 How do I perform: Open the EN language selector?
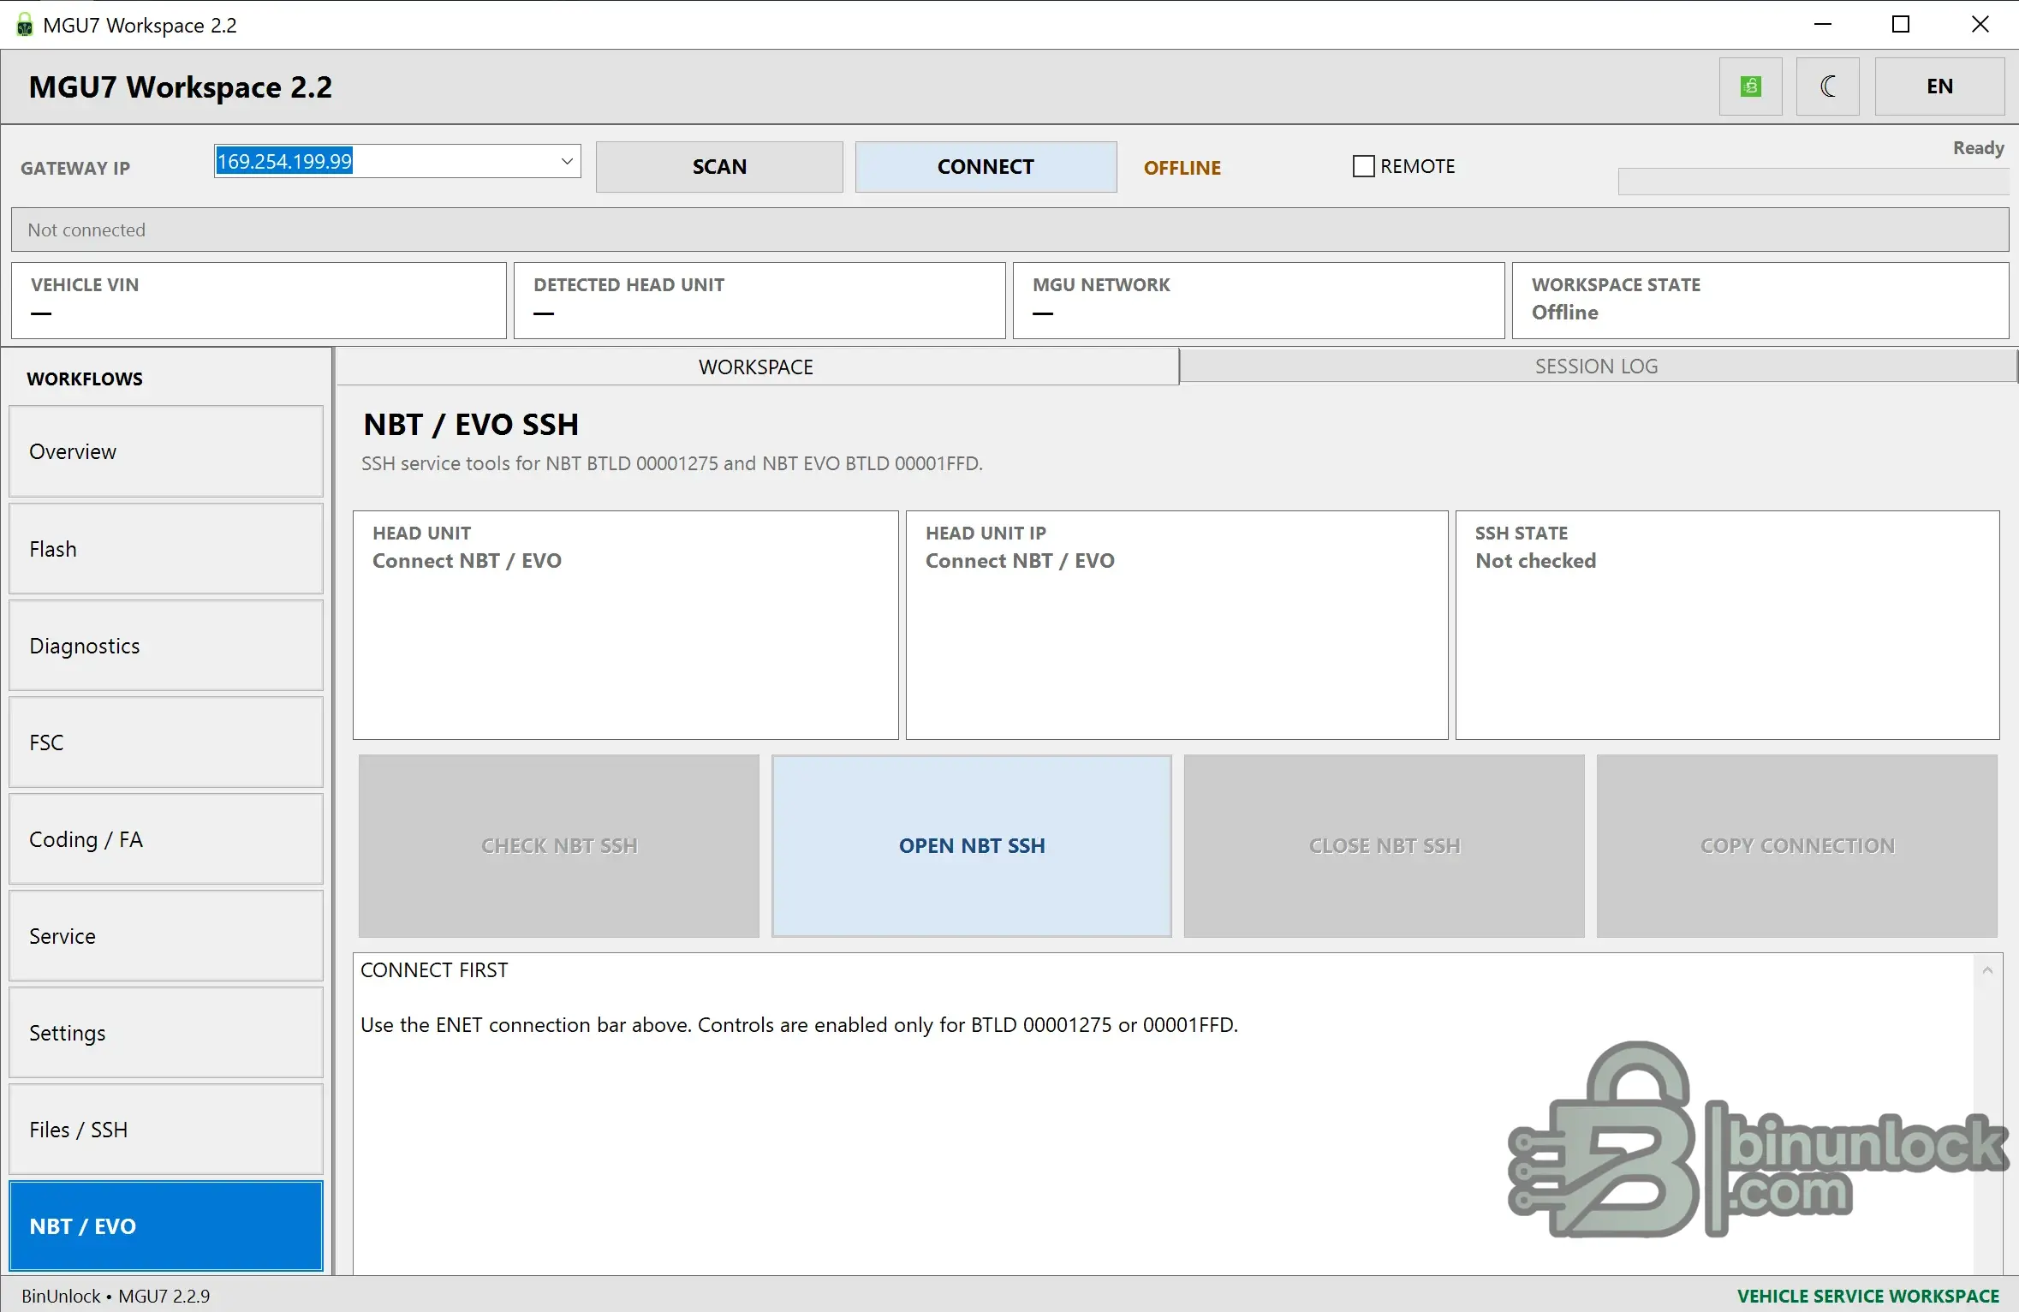tap(1939, 86)
